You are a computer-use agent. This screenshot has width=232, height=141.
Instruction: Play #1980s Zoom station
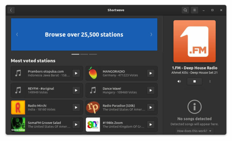point(150,124)
